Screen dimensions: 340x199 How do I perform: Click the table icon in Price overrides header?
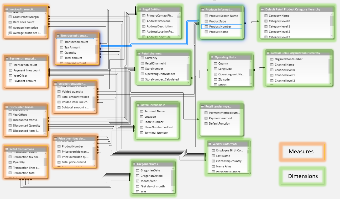click(55, 138)
